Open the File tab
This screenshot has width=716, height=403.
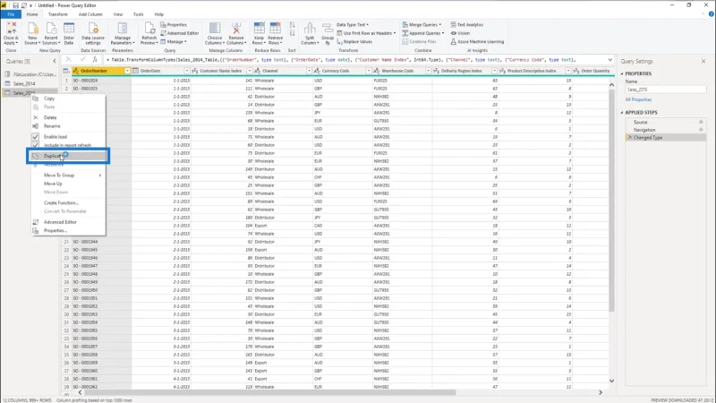11,14
